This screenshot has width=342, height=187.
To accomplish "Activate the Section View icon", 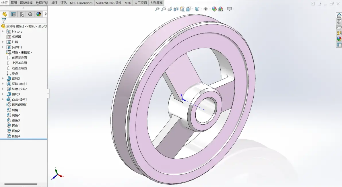I will (x=176, y=9).
